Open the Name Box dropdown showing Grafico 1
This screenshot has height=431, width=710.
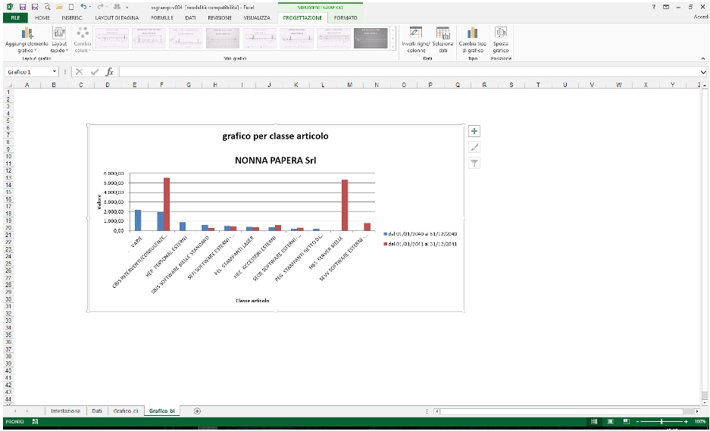55,72
